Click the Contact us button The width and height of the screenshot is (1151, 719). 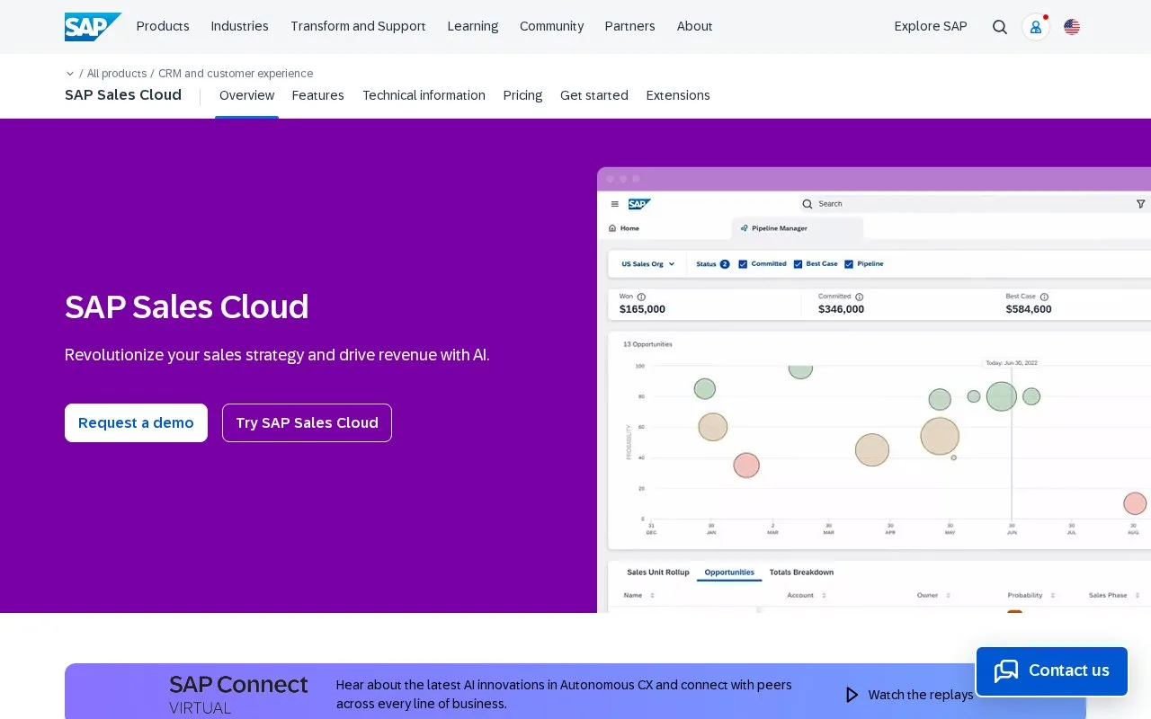coord(1052,671)
